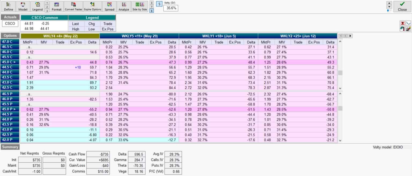Open the Spread tool
The height and width of the screenshot is (176, 412).
click(109, 6)
